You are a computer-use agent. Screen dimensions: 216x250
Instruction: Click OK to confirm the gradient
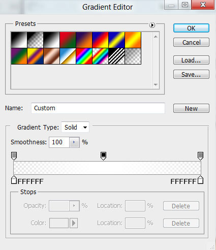click(191, 28)
